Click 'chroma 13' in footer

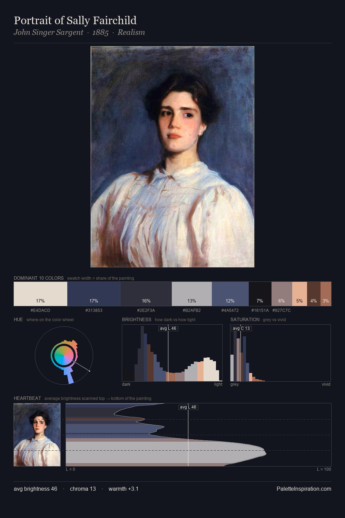click(x=83, y=489)
